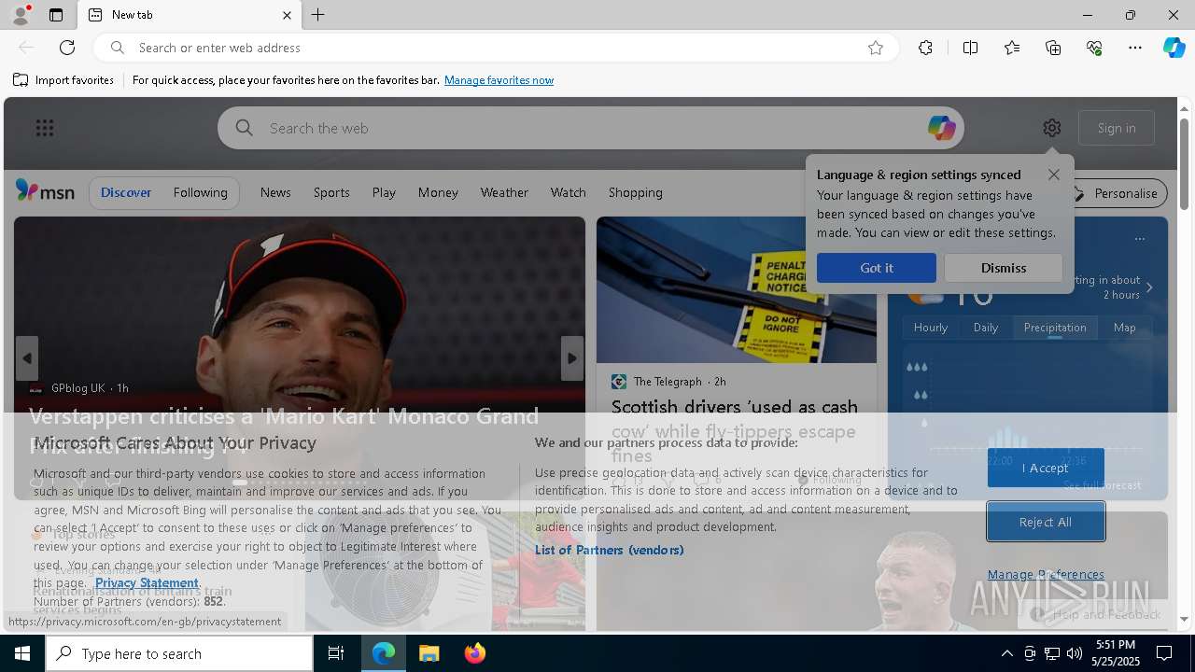1195x672 pixels.
Task: Open the Settings and more ellipsis menu
Action: click(1135, 48)
